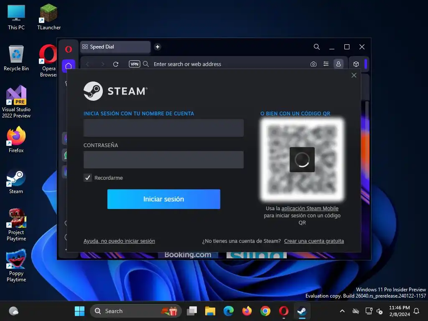This screenshot has height=321, width=428.
Task: Open TLauncher desktop shortcut
Action: click(x=49, y=17)
